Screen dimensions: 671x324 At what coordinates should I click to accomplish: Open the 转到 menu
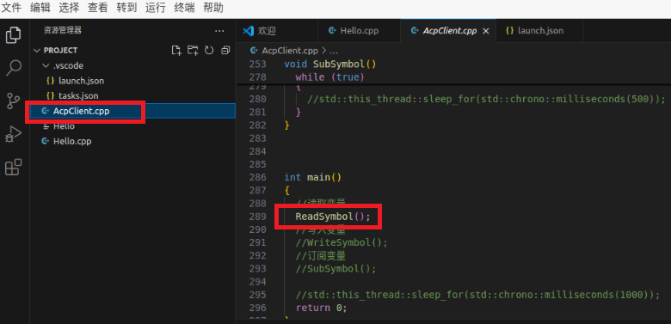pyautogui.click(x=126, y=8)
